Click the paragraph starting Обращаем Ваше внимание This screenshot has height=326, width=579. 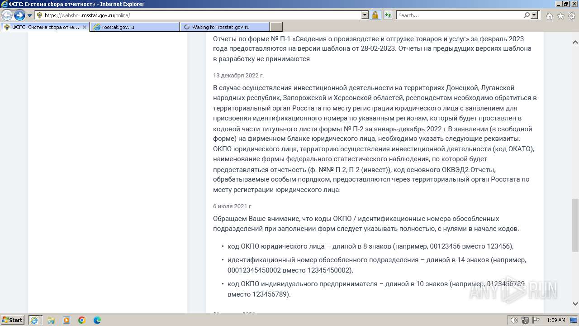(x=366, y=224)
